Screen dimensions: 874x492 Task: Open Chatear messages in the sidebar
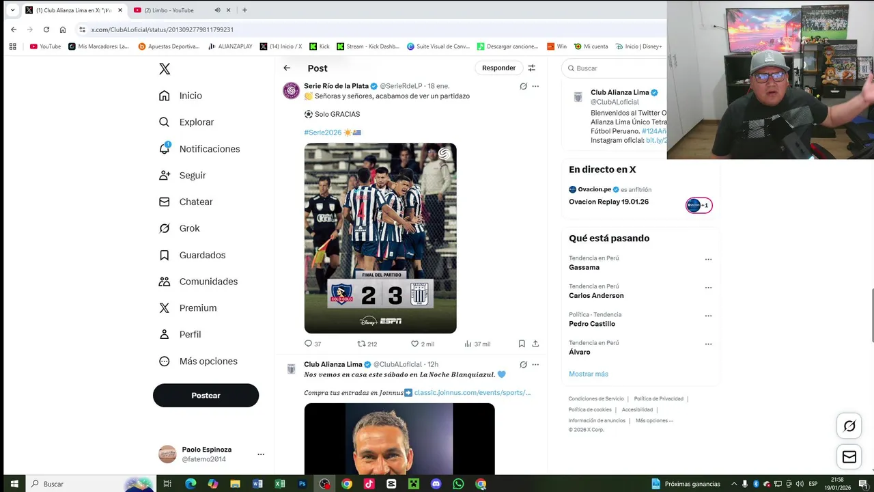click(186, 202)
